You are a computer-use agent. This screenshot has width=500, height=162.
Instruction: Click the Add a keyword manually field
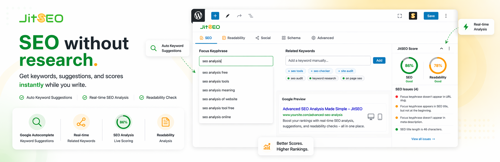click(328, 61)
